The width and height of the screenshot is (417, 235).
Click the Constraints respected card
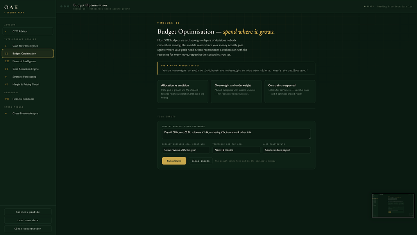point(290,91)
